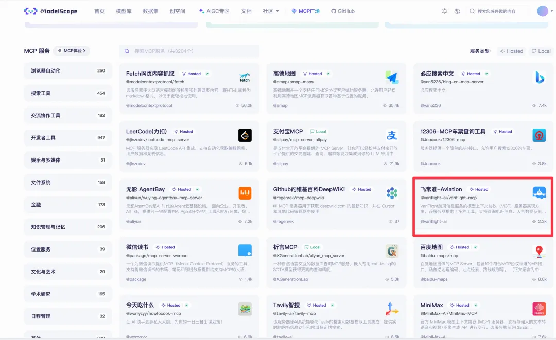Click the 12306 railway icon
This screenshot has height=340, width=556.
click(540, 135)
